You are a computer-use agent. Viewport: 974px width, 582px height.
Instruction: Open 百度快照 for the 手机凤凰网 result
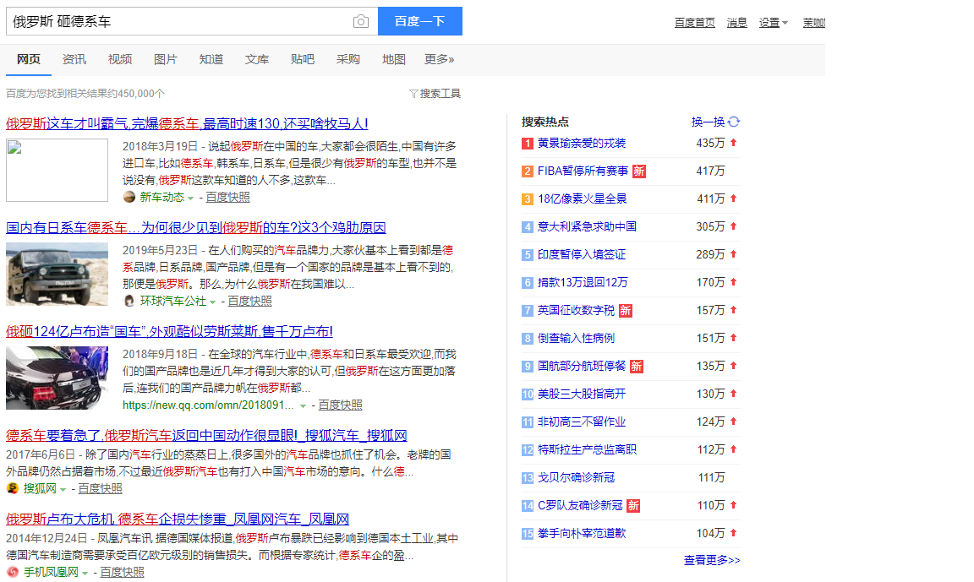click(123, 572)
